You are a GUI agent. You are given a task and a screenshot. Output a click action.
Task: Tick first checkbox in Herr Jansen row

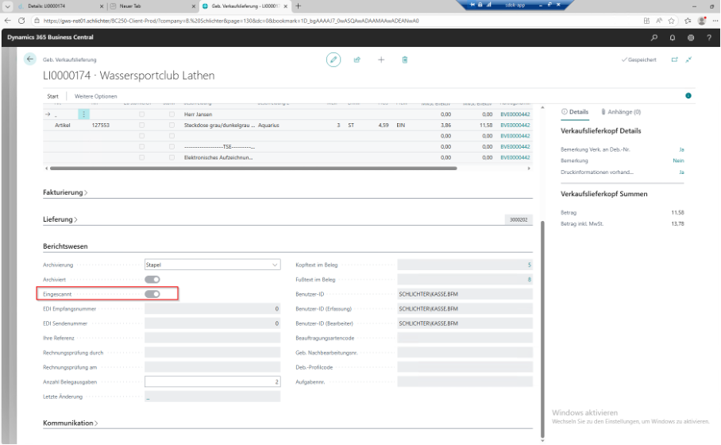pos(141,114)
